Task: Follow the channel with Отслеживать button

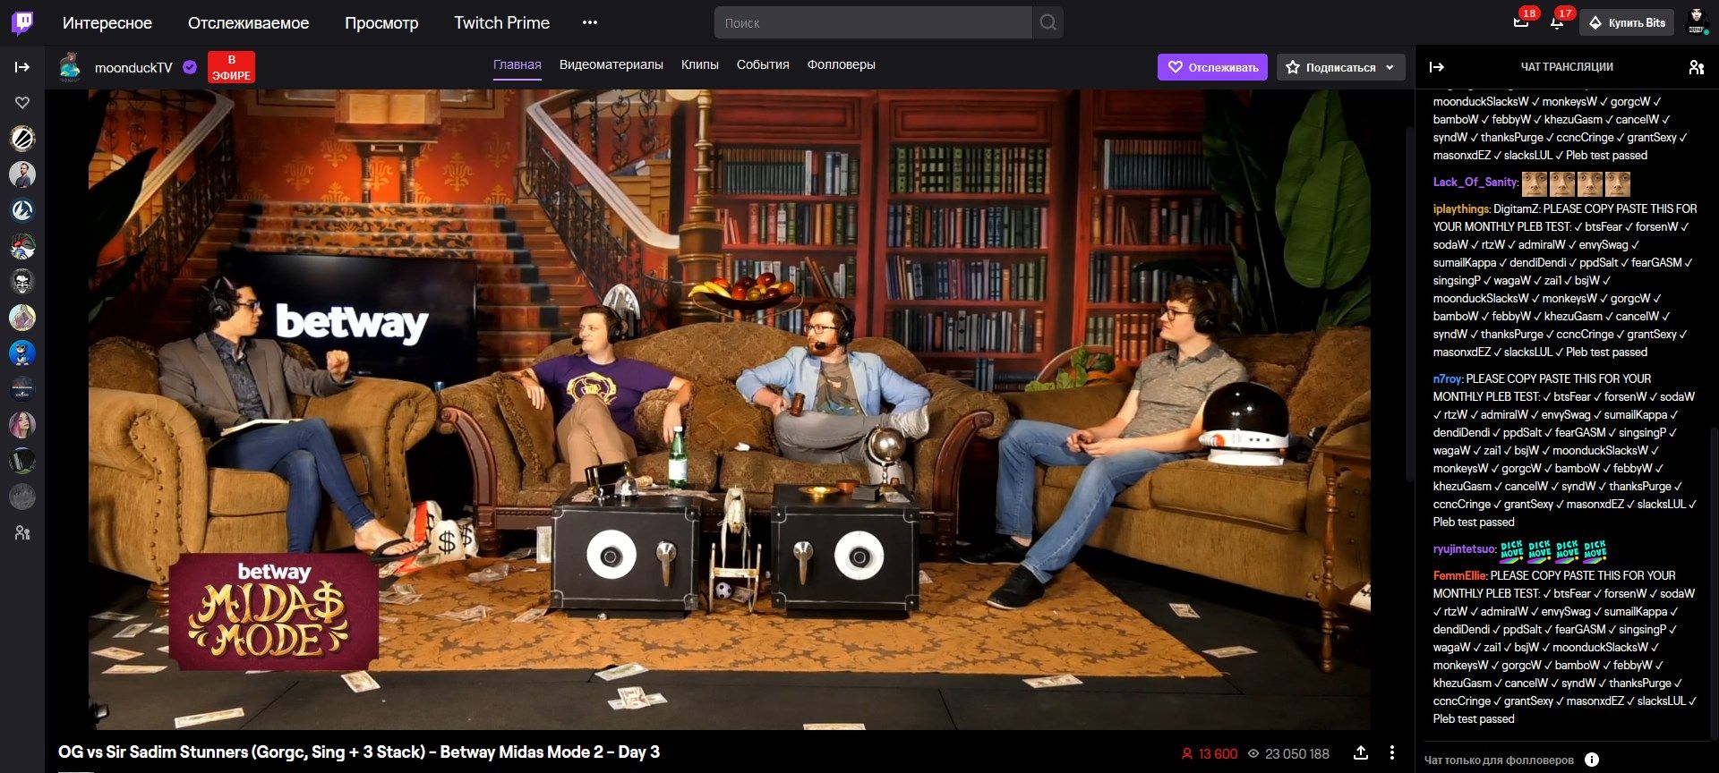Action: pos(1212,67)
